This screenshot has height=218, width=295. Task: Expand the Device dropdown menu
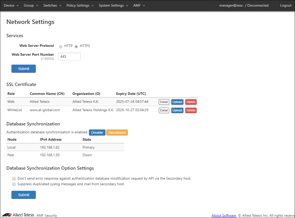click(11, 5)
